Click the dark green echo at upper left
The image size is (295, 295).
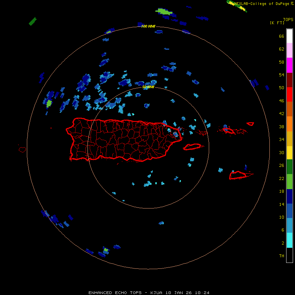(32, 21)
